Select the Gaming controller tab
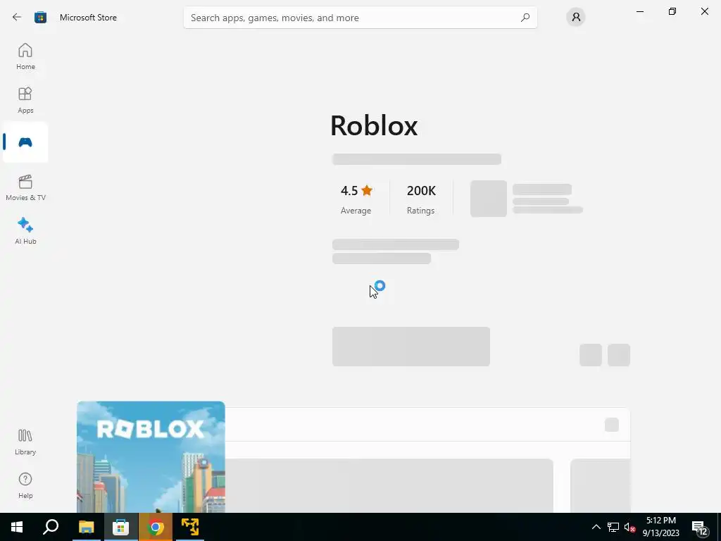 (25, 142)
